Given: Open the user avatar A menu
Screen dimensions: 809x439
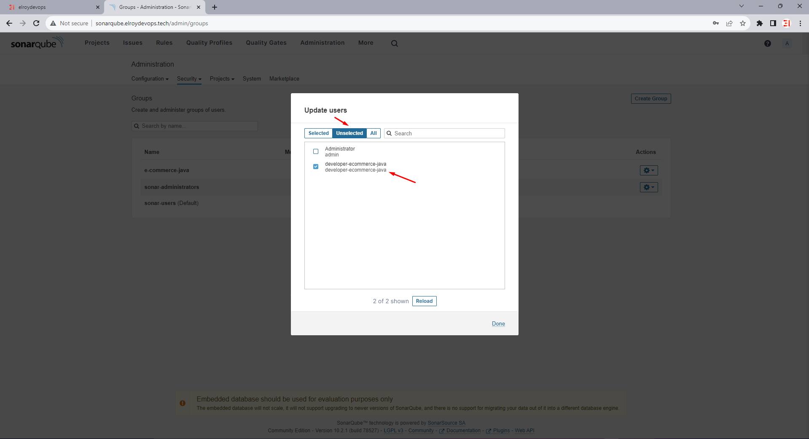Looking at the screenshot, I should pyautogui.click(x=787, y=43).
